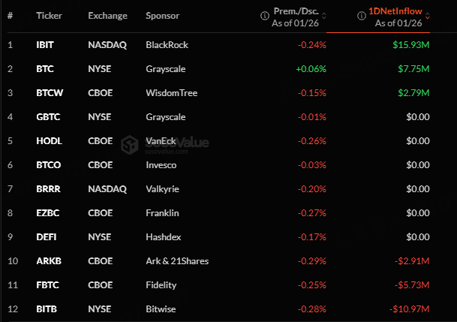Click the 1DNetInflow info icon
This screenshot has height=322, width=457.
pyautogui.click(x=362, y=16)
